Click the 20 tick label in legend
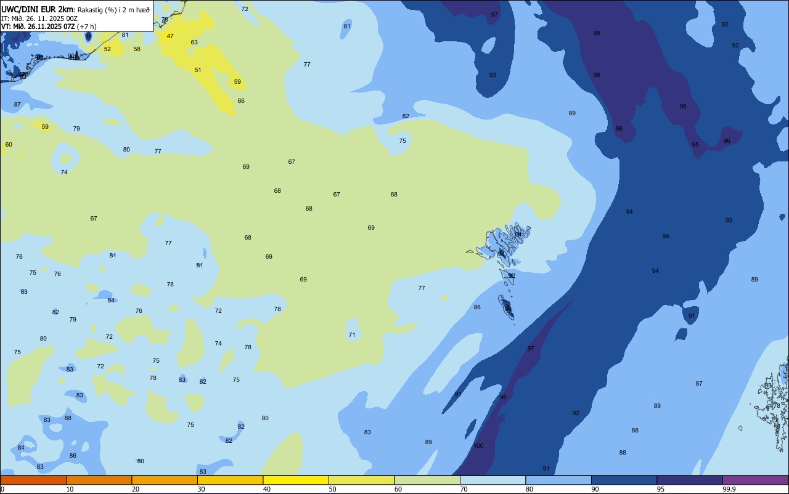 click(136, 489)
